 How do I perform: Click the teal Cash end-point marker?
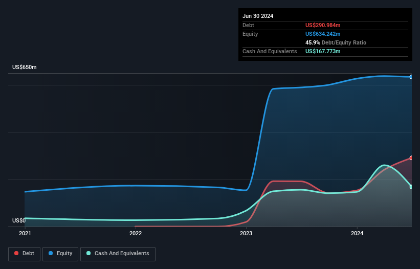[x=411, y=187]
